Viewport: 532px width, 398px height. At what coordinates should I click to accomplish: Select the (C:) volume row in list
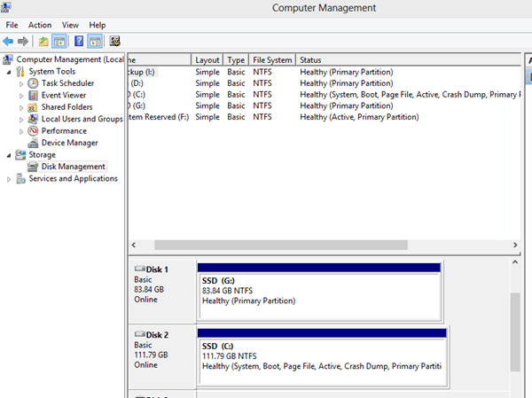coord(324,94)
